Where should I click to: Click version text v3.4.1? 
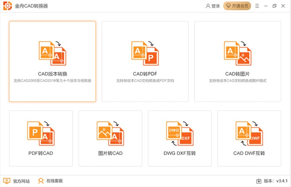282,181
